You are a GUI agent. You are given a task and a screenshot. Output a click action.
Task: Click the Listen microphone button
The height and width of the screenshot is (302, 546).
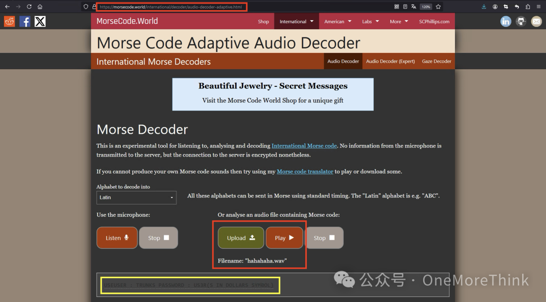click(117, 238)
